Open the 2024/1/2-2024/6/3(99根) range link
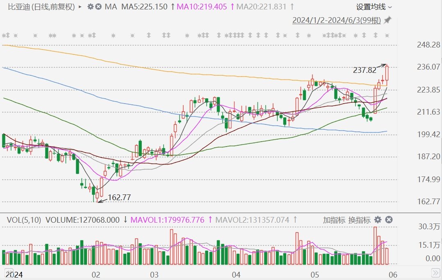The width and height of the screenshot is (442, 280). 337,20
